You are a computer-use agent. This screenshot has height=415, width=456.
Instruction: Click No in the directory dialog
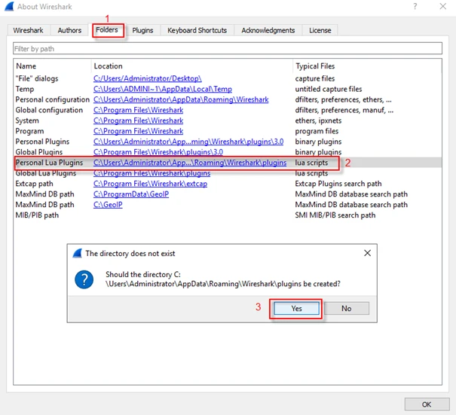[x=346, y=308]
